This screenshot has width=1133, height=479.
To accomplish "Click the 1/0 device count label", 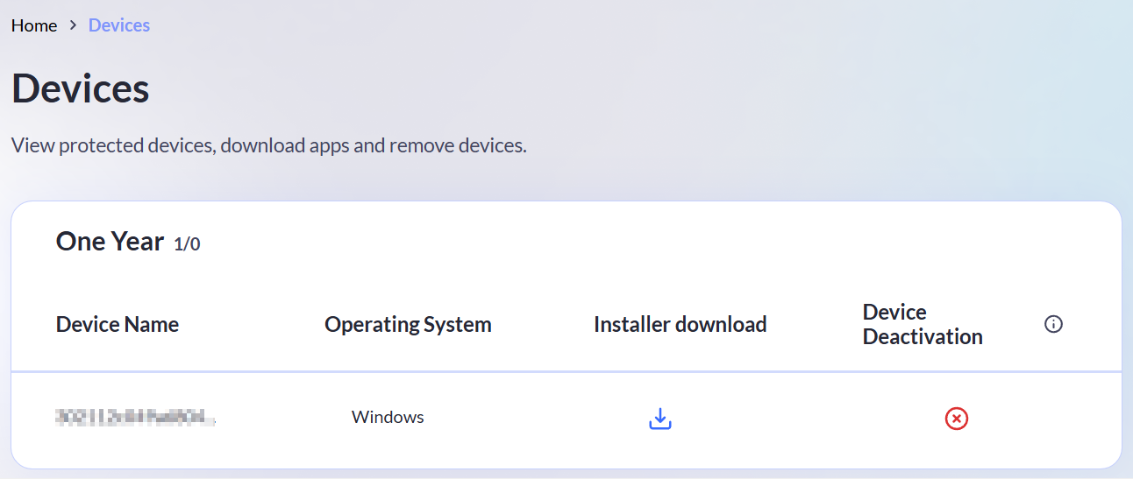I will tap(187, 244).
